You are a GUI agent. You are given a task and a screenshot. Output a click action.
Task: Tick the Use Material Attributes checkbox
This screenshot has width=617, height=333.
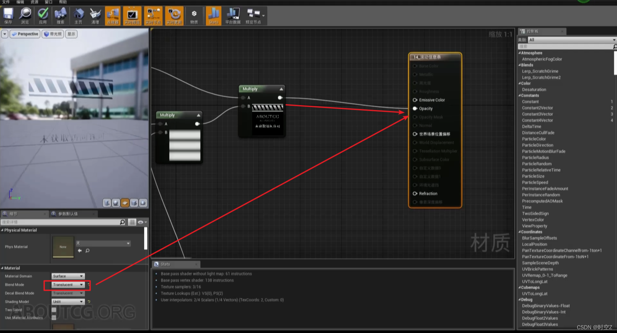tap(54, 317)
